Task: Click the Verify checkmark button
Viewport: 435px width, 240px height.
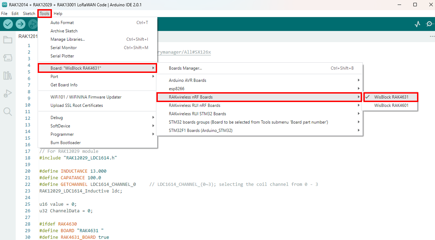Action: click(8, 24)
